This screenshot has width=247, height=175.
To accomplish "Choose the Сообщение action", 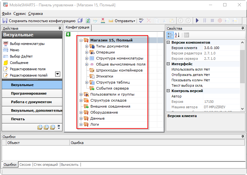I will point(19,63).
